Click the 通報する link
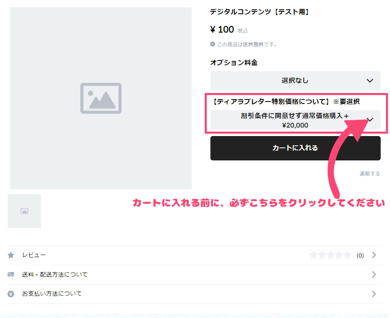The height and width of the screenshot is (318, 390). click(x=370, y=174)
